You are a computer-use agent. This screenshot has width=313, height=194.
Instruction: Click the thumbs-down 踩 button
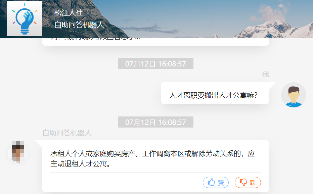[x=248, y=183]
